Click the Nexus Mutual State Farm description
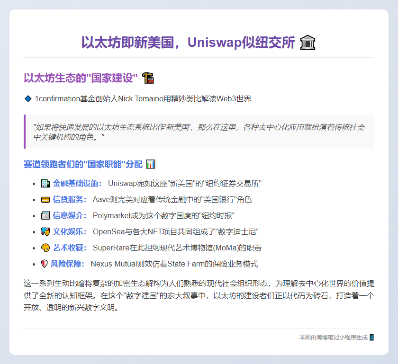This screenshot has width=398, height=364. click(174, 264)
